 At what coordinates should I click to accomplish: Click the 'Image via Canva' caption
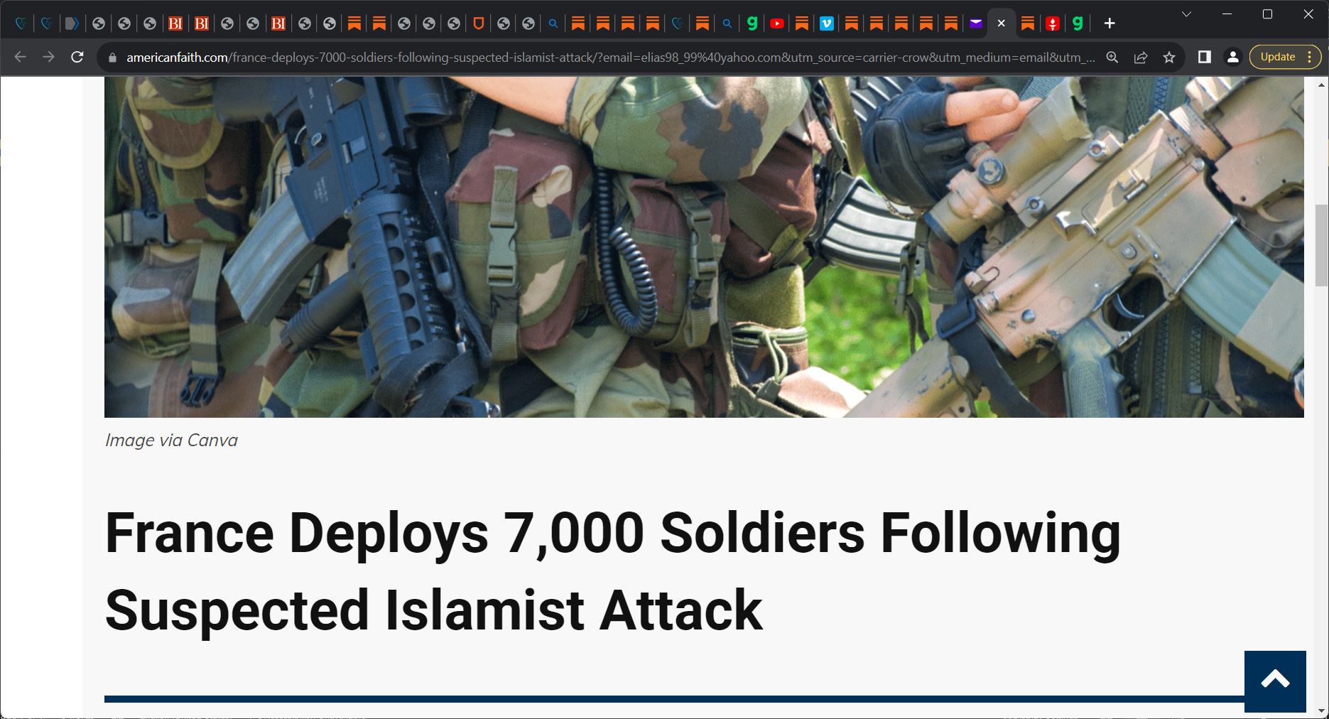click(171, 440)
